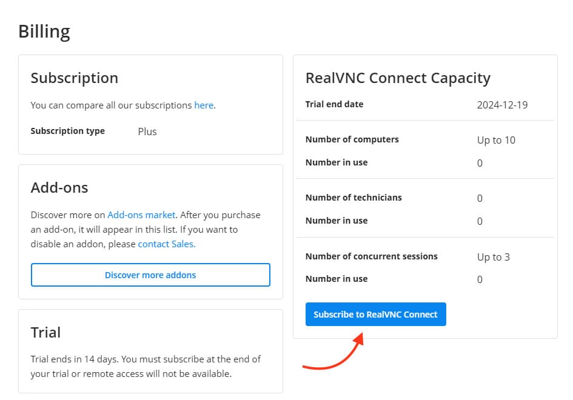Click the RealVNC Connect Capacity heading
The image size is (573, 400).
pos(398,78)
